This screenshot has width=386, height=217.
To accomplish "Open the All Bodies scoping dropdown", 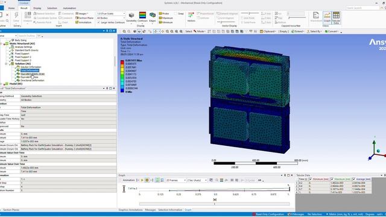I will pyautogui.click(x=111, y=18).
